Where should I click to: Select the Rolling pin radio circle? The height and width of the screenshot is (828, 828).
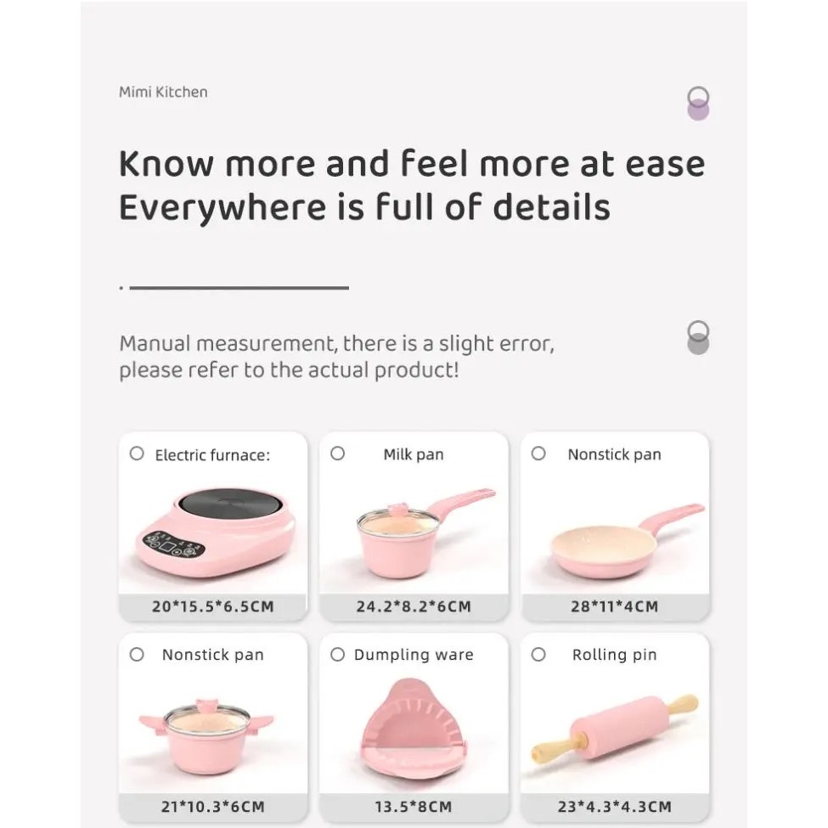click(x=538, y=654)
